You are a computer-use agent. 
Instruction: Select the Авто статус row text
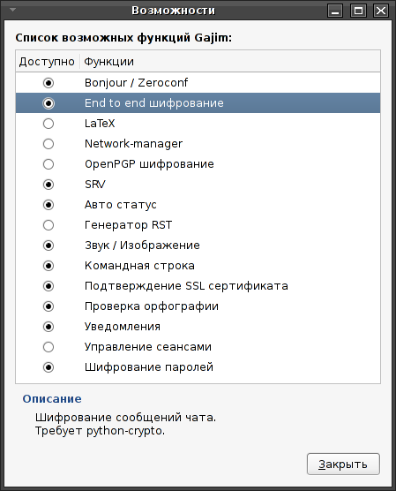click(x=120, y=205)
